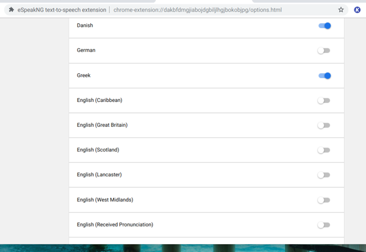The width and height of the screenshot is (366, 252).
Task: Click the English (Great Britain) label
Action: [x=102, y=125]
